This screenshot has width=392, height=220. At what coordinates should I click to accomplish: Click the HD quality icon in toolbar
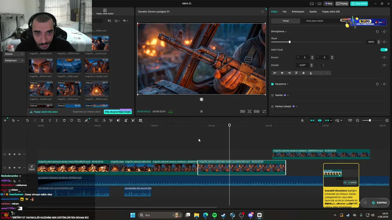pos(141,120)
